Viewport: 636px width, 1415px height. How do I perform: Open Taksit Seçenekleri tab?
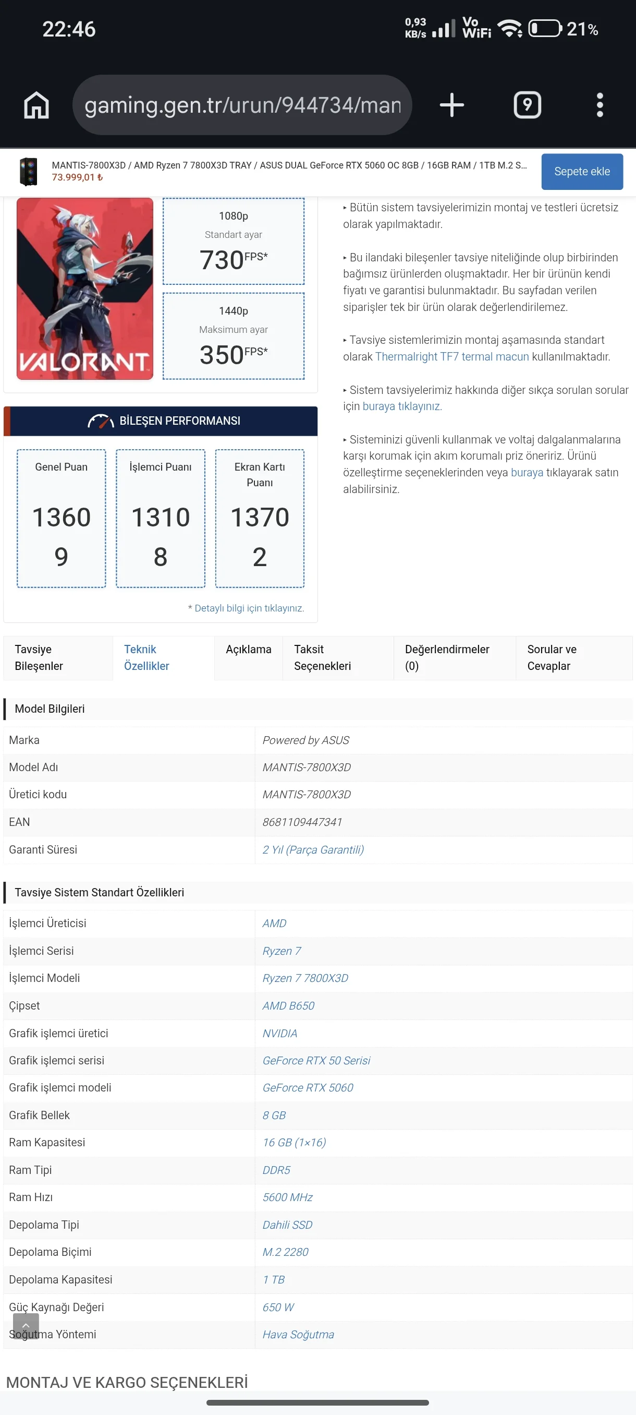pyautogui.click(x=338, y=657)
